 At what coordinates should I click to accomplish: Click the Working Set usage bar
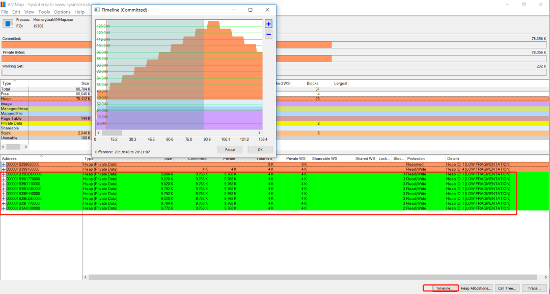coord(274,72)
